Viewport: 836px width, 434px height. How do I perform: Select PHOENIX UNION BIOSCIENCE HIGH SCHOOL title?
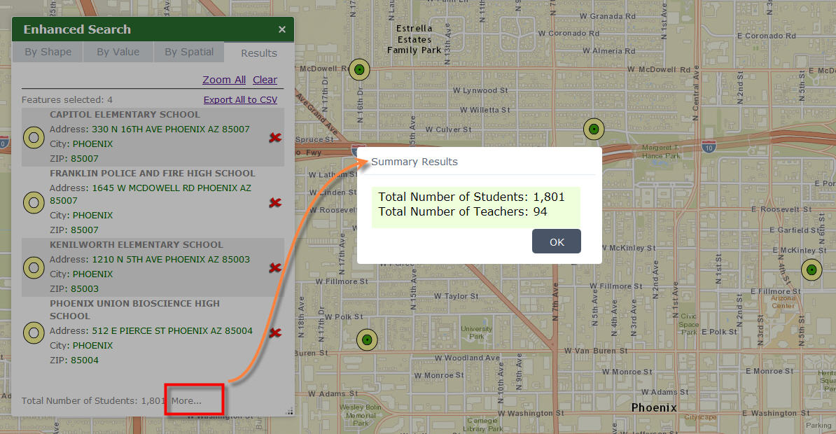click(x=135, y=310)
